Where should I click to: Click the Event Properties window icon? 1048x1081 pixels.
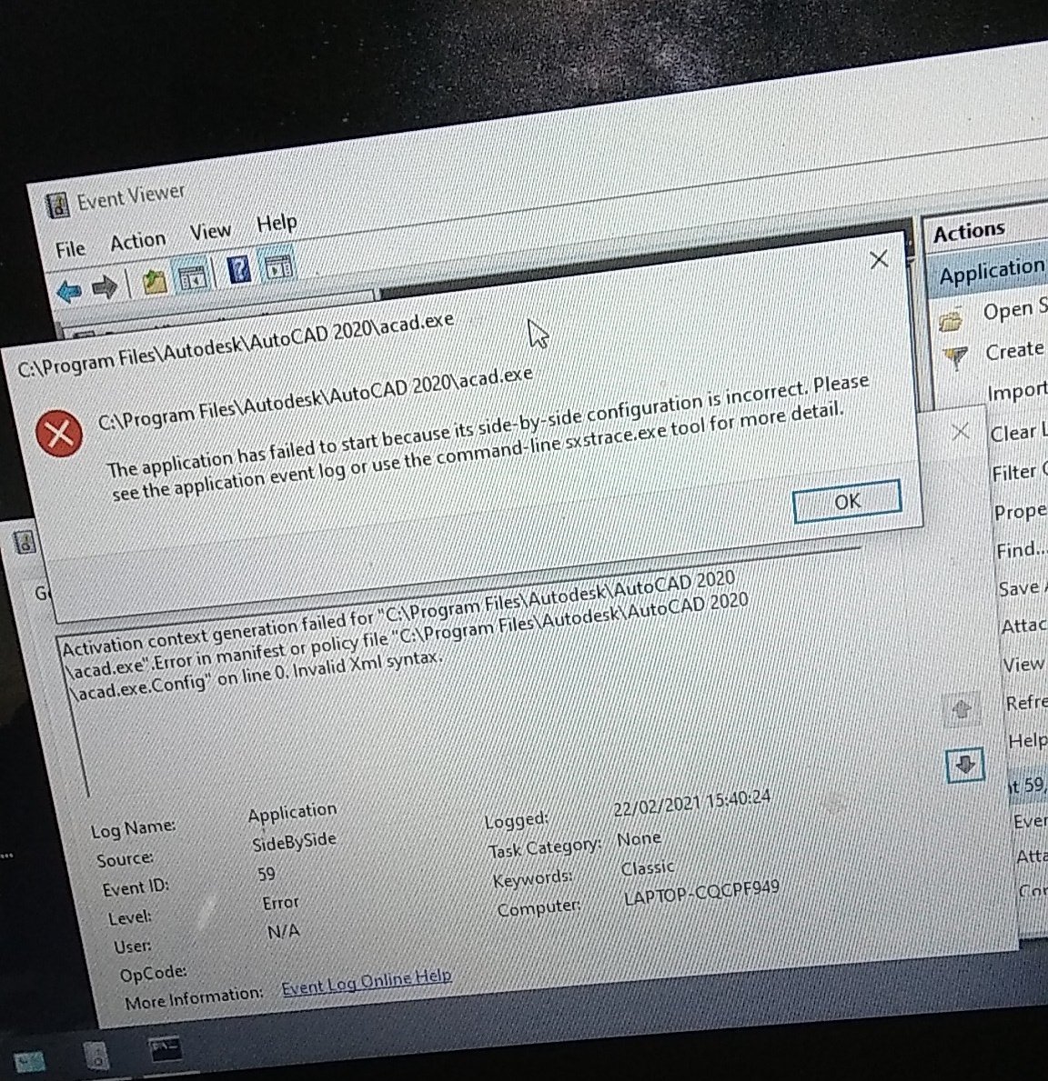(x=25, y=542)
